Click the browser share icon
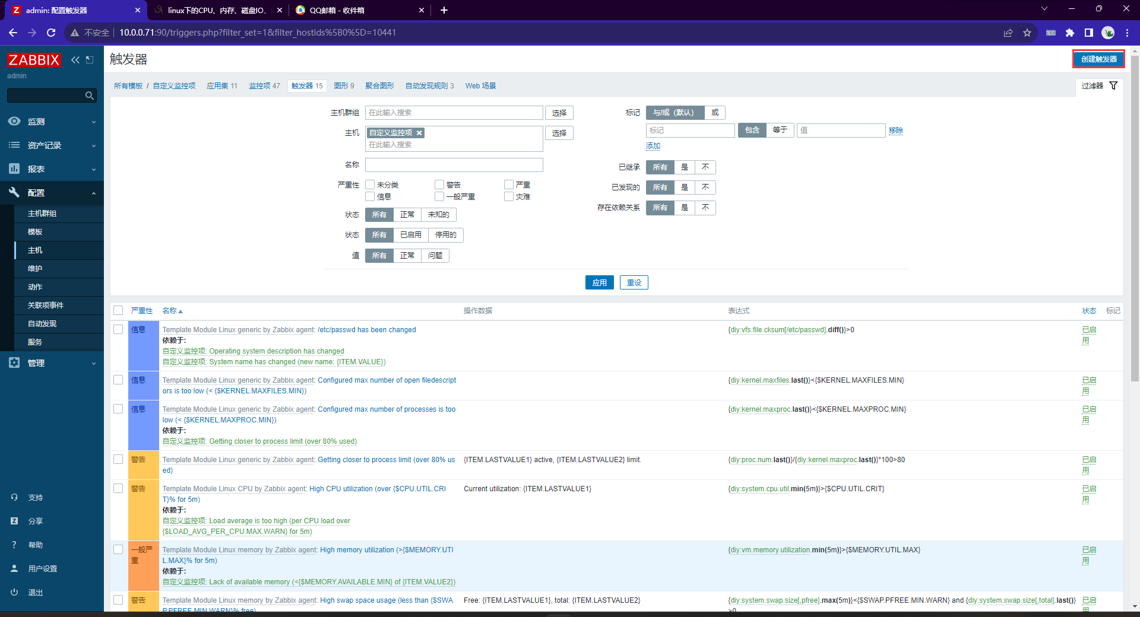1140x617 pixels. point(1008,33)
